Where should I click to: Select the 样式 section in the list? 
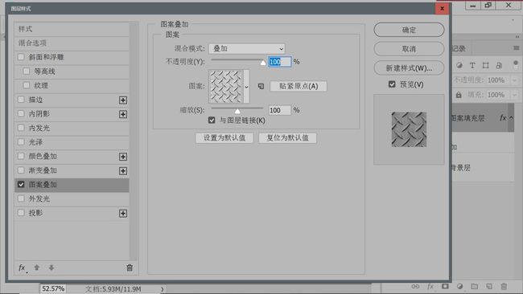pos(72,29)
